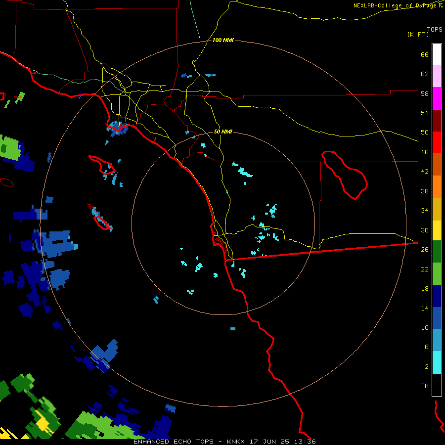Click the legend value "30"
This screenshot has width=445, height=445.
425,230
